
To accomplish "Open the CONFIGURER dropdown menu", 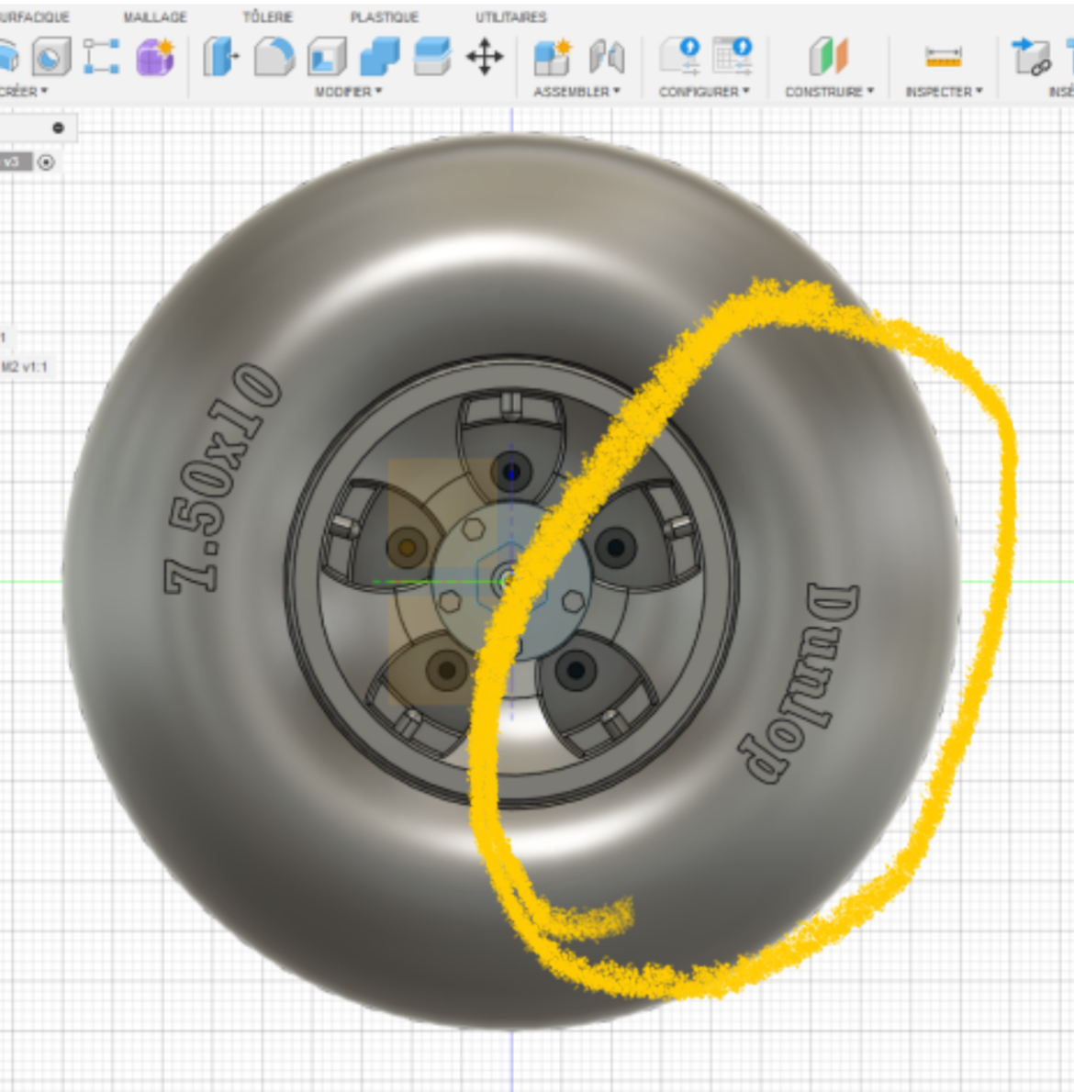I will pyautogui.click(x=704, y=91).
